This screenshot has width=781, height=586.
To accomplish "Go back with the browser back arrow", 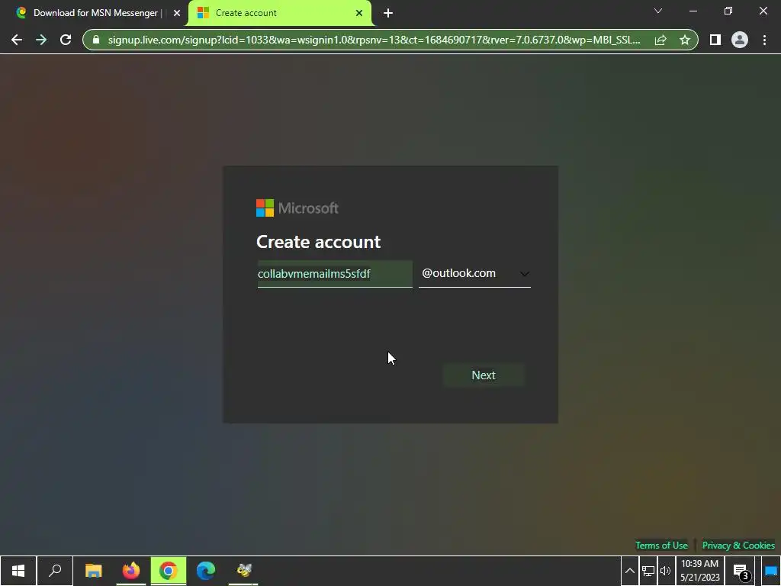I will tap(17, 40).
